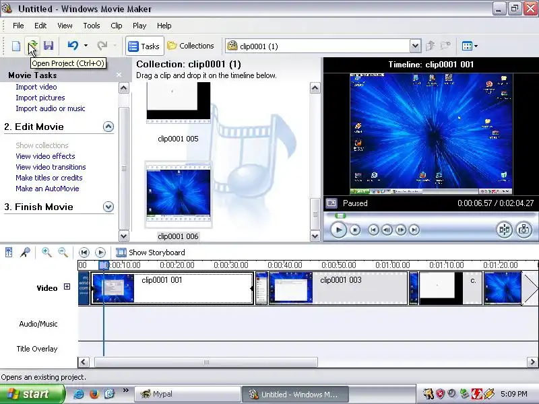This screenshot has height=404, width=539.
Task: Click the Rewind Timeline button
Action: tap(84, 252)
